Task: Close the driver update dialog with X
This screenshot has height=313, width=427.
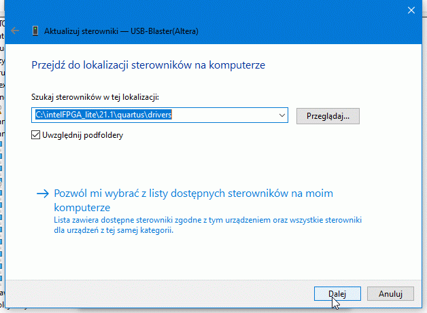Action: [x=411, y=10]
